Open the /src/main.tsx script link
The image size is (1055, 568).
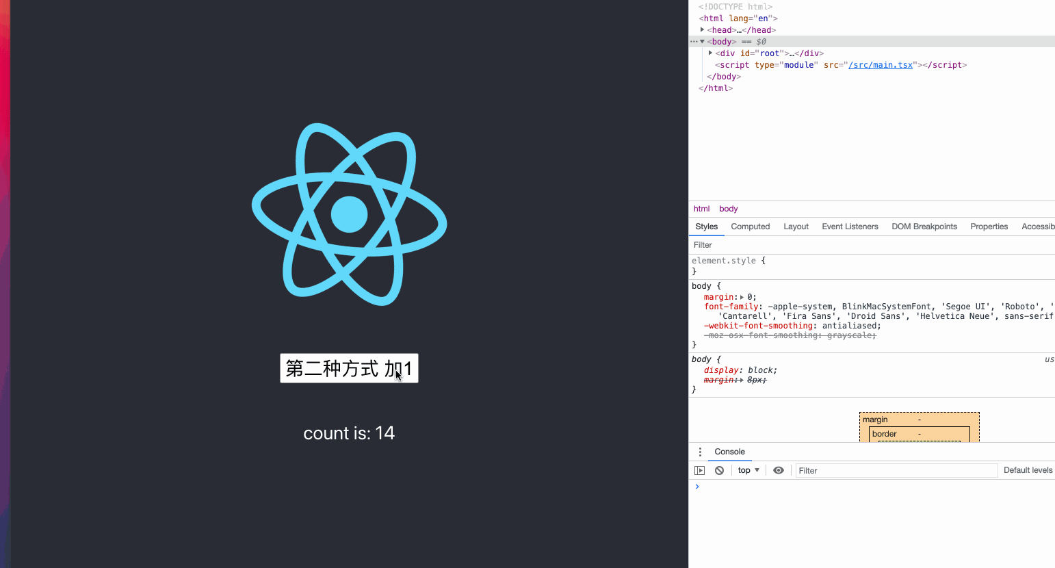pos(881,65)
